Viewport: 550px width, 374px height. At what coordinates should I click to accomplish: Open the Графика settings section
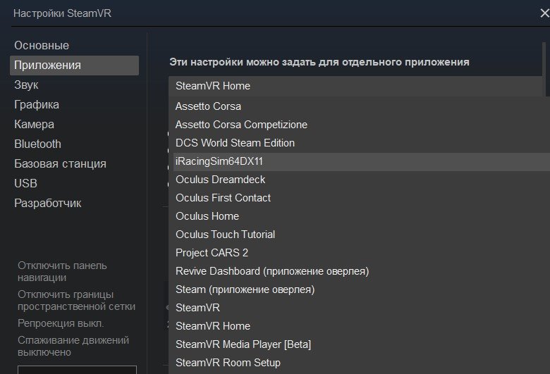37,104
